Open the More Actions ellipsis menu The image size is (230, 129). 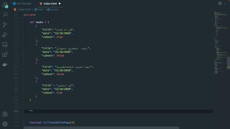[225, 4]
